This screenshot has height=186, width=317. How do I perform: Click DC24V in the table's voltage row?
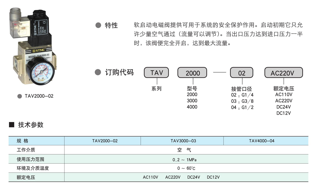(194, 177)
